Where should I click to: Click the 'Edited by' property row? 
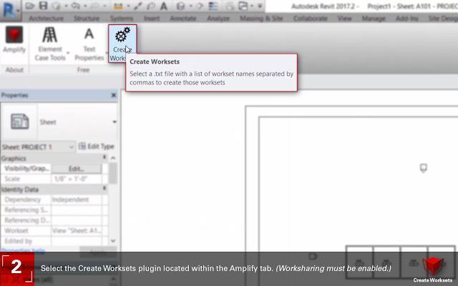point(54,241)
